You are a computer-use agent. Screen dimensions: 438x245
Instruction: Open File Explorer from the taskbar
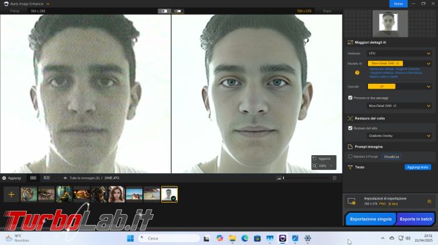click(x=232, y=238)
